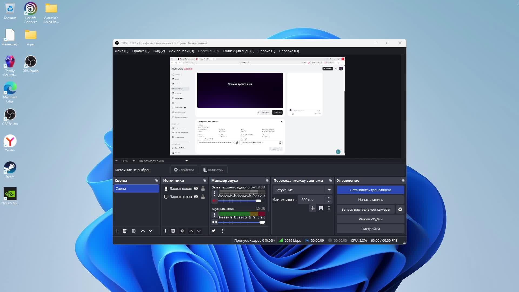This screenshot has width=519, height=292.
Task: Open virtual camera settings gear icon
Action: click(400, 209)
